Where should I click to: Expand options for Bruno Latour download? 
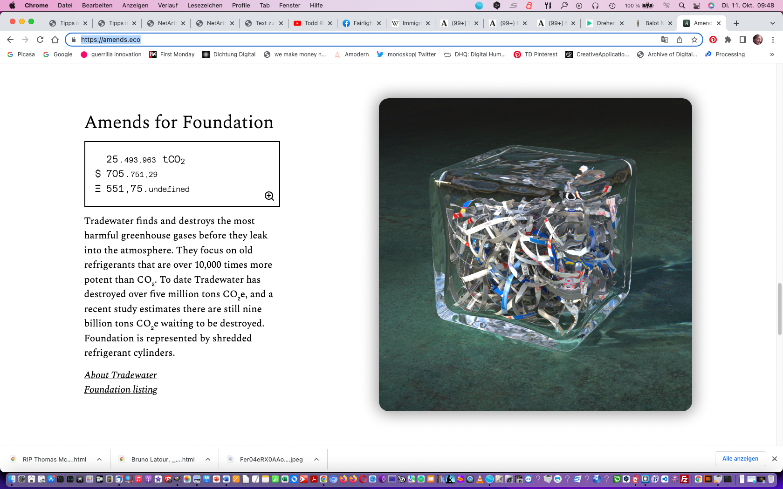pos(208,459)
